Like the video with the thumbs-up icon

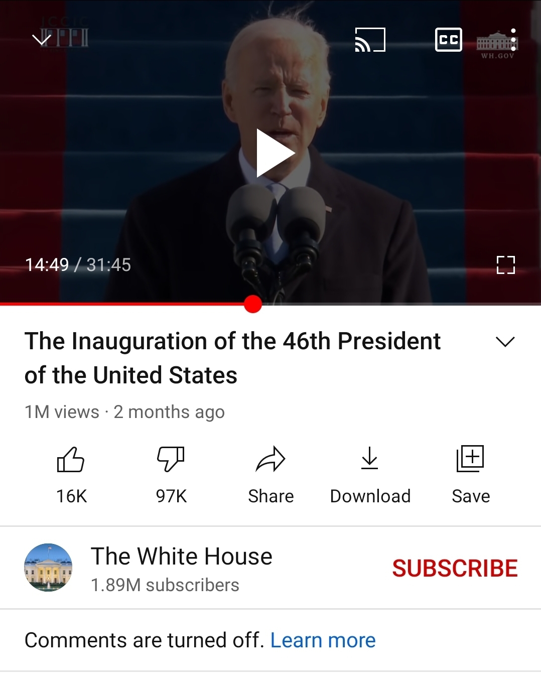pos(71,460)
